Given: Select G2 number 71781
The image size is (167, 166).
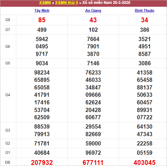Looking at the screenshot, I should pos(42,143).
